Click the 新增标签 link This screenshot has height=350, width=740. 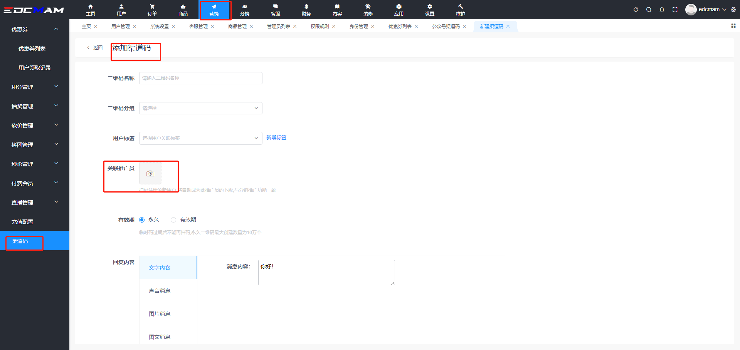[276, 137]
